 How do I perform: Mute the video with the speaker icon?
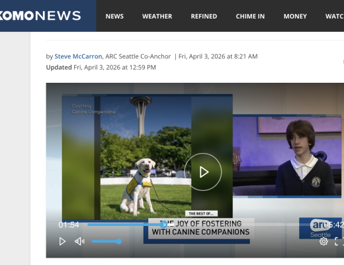pyautogui.click(x=79, y=241)
